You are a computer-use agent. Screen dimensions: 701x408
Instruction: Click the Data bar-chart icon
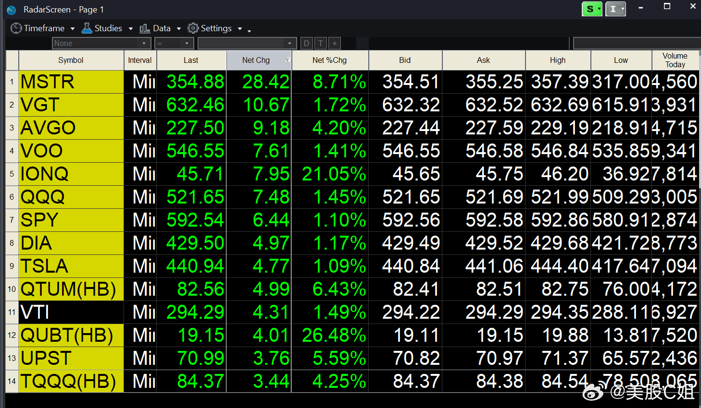tap(145, 28)
